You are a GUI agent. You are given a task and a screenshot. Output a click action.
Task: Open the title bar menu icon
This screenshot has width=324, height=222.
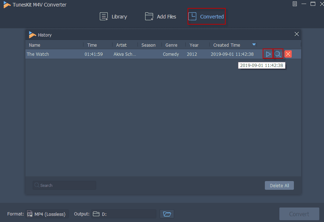[295, 4]
